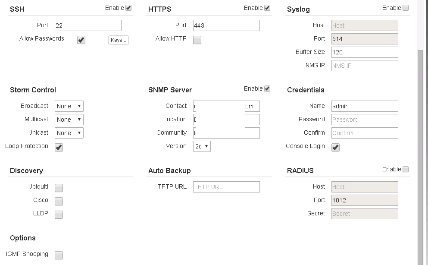Toggle Allow Passwords for SSH
The height and width of the screenshot is (265, 428).
pyautogui.click(x=81, y=40)
